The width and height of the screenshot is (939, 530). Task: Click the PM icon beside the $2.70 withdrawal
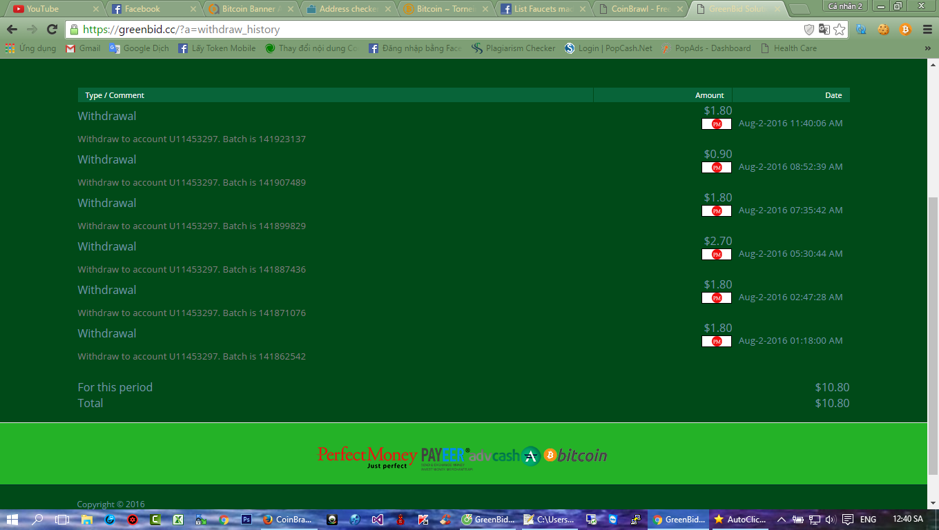pyautogui.click(x=717, y=255)
